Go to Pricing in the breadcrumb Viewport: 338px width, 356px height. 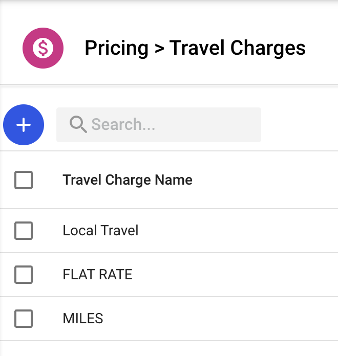(x=116, y=48)
